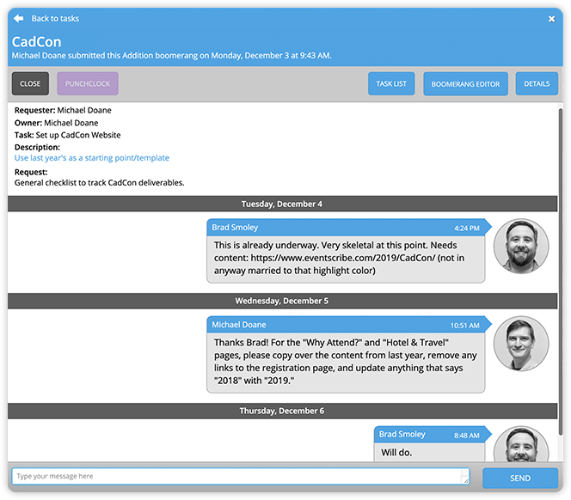Click the 4:24 PM timestamp
571x500 pixels.
pyautogui.click(x=466, y=229)
